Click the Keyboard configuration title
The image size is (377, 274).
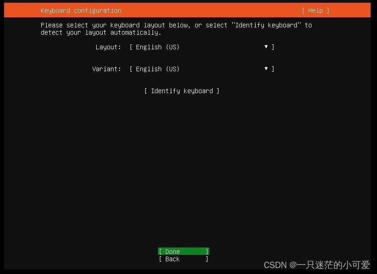click(81, 11)
